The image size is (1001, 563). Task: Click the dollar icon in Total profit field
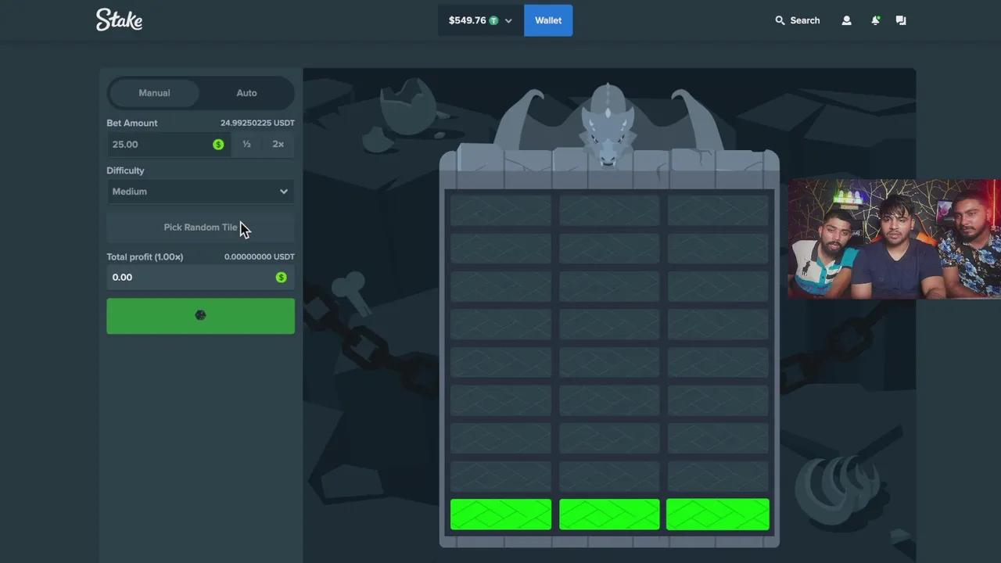(x=281, y=278)
